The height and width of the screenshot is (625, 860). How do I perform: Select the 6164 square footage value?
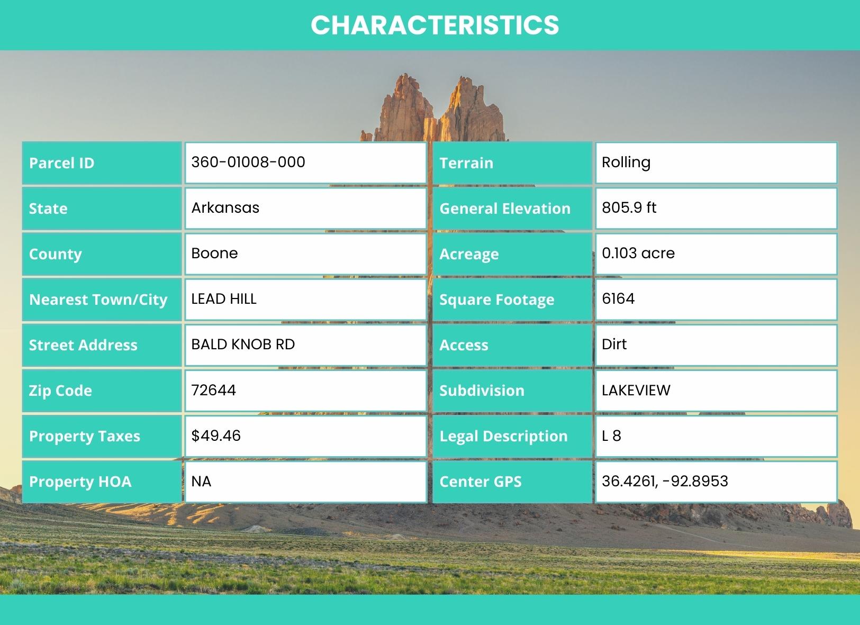pos(618,299)
